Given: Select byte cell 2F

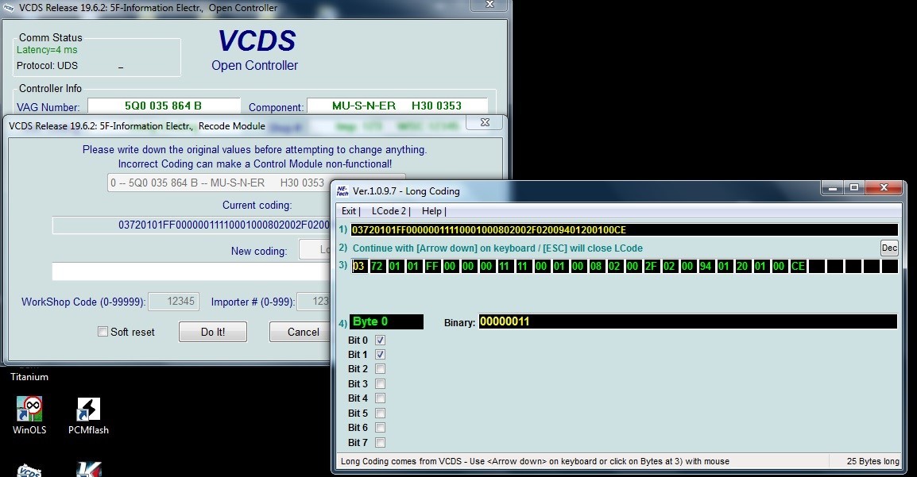Looking at the screenshot, I should 651,266.
